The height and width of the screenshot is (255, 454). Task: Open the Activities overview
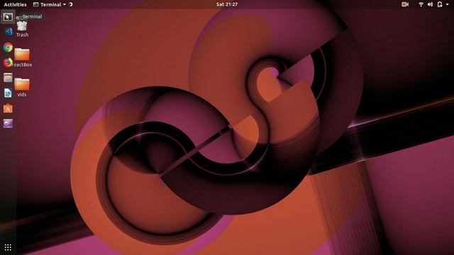(x=15, y=4)
